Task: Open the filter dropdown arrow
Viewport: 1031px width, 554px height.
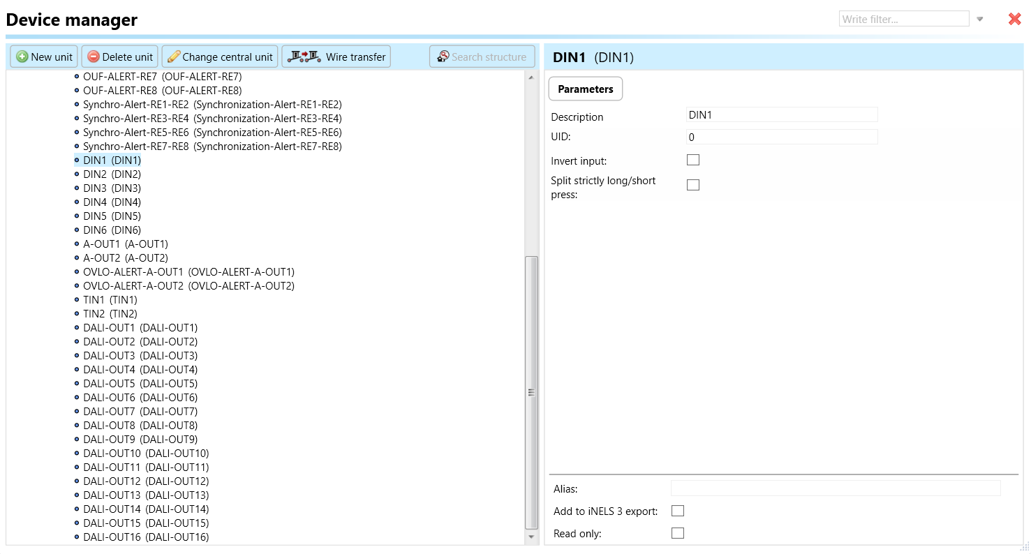Action: point(980,20)
